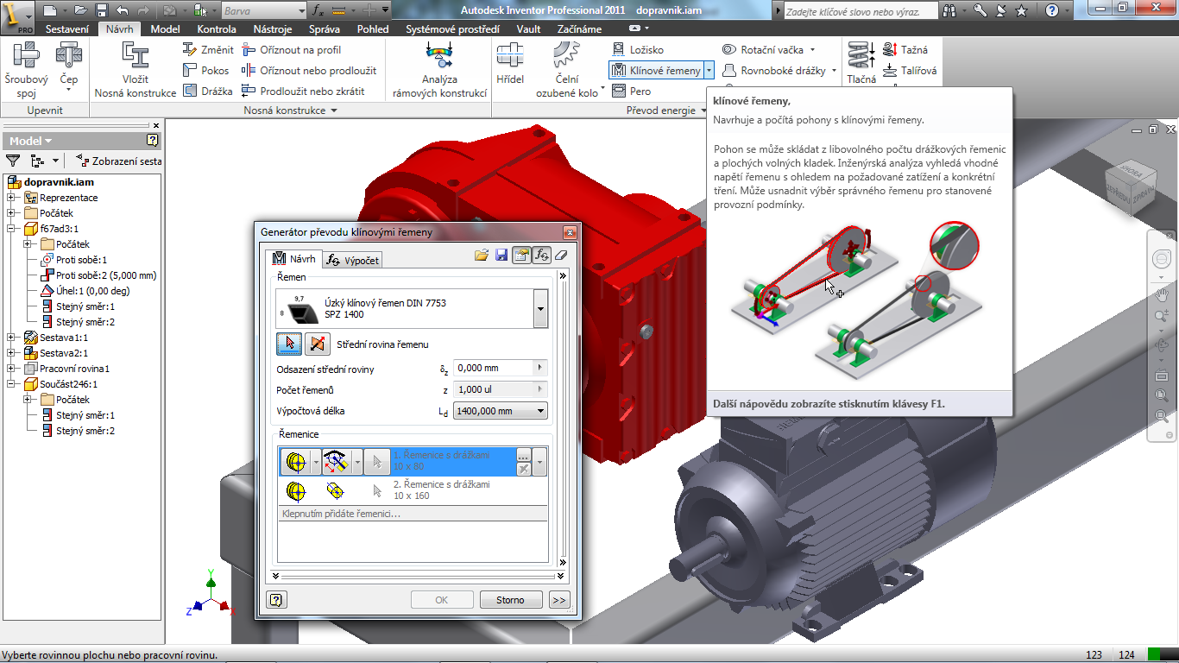Select the Drážka notch tool
This screenshot has height=663, width=1179.
coord(208,91)
